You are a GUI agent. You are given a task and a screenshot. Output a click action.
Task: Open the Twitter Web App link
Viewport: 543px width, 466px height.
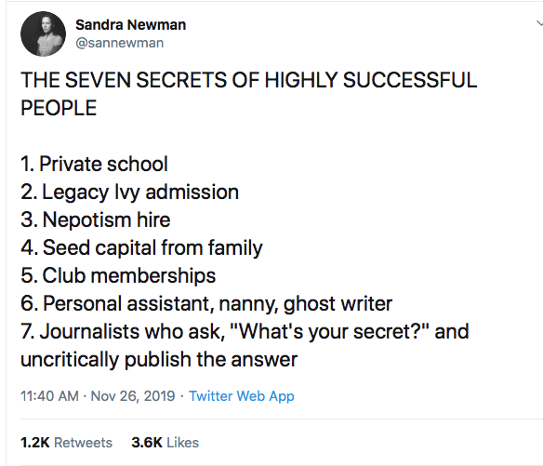click(242, 396)
